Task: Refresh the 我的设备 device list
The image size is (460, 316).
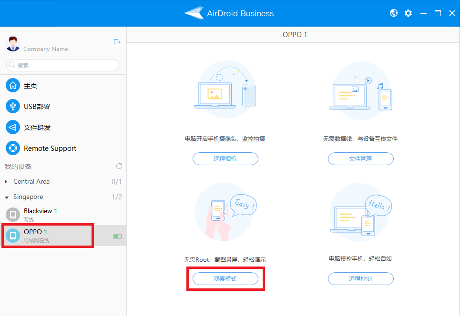Action: 119,166
